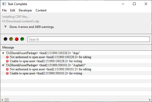Toggle the green filter circle

(22, 39)
